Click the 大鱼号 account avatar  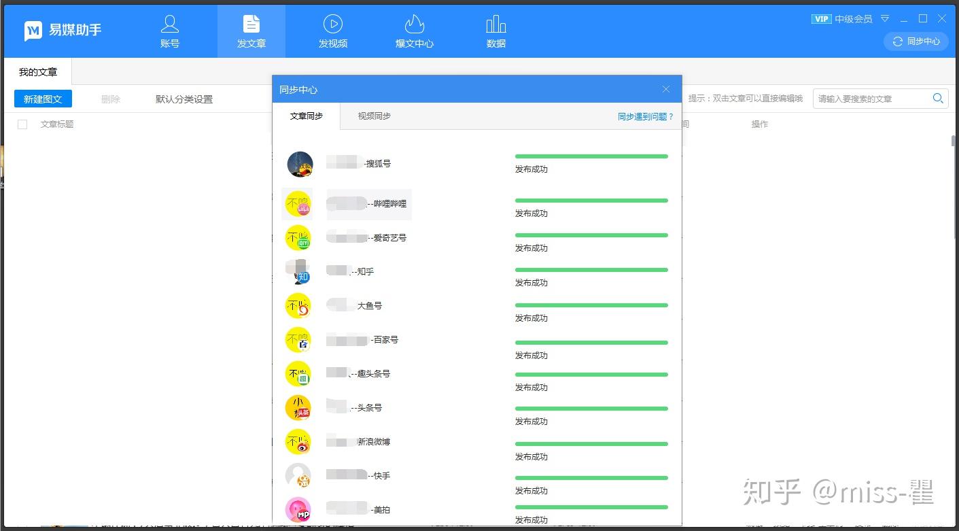tap(298, 306)
